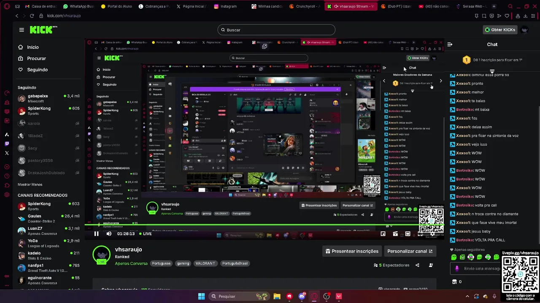Open the recommended YoDa channel
Viewport: 540px width, 303px height.
pyautogui.click(x=49, y=243)
